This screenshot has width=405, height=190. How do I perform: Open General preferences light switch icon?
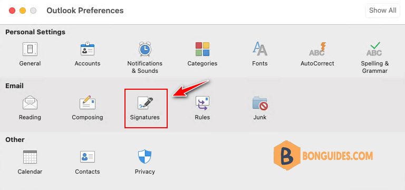pos(30,49)
